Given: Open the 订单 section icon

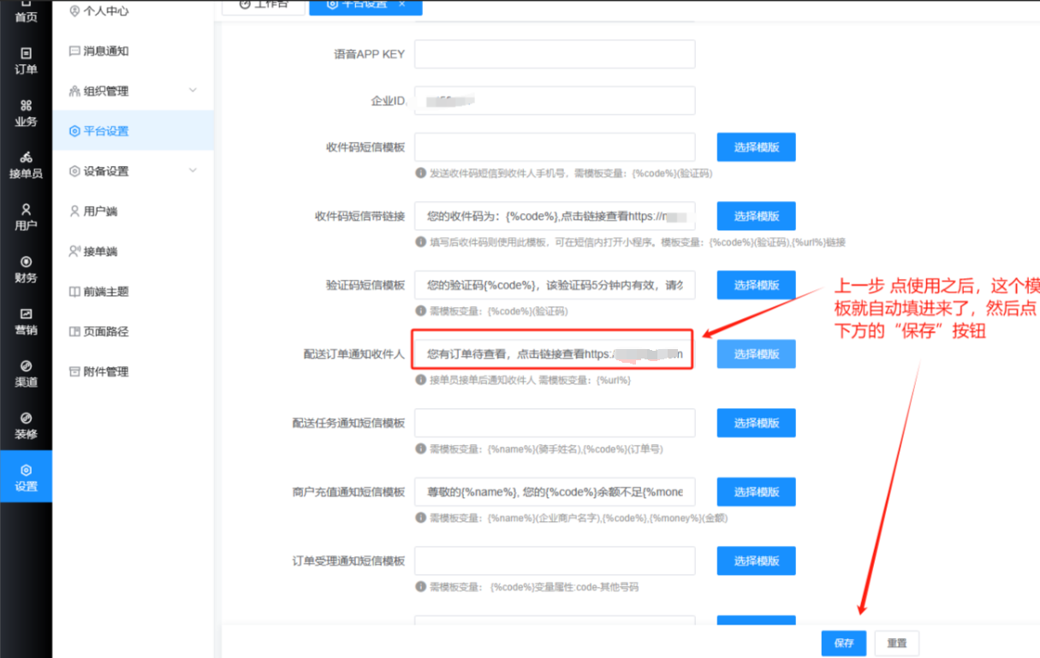Looking at the screenshot, I should point(26,53).
